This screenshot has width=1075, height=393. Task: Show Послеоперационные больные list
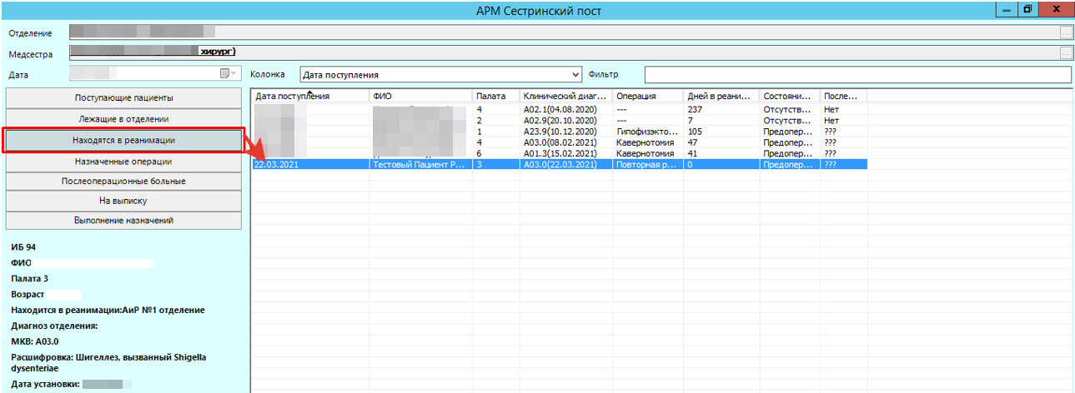coord(123,181)
